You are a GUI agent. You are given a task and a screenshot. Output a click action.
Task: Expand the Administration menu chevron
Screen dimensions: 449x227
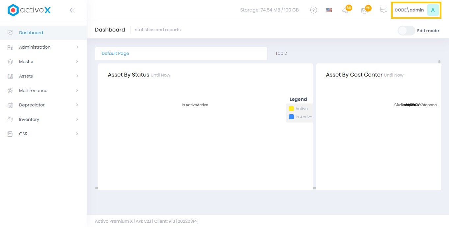(x=77, y=47)
